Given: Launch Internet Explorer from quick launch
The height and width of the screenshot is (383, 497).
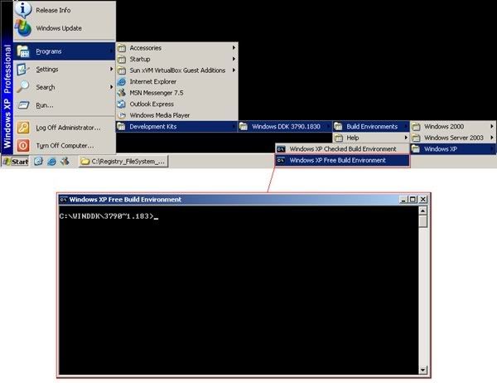Looking at the screenshot, I should (x=51, y=162).
